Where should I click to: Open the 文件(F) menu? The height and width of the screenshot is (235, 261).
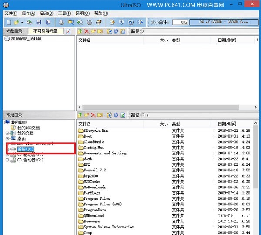point(11,13)
